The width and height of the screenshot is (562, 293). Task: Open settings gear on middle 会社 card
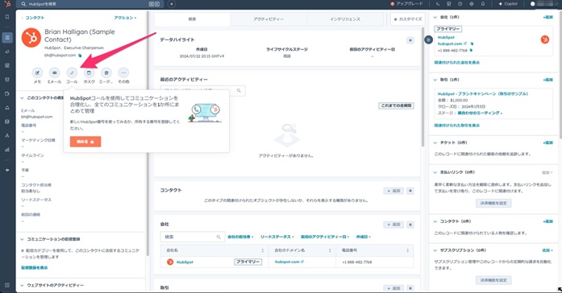pyautogui.click(x=410, y=225)
